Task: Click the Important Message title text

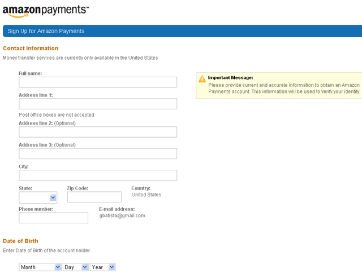Action: (230, 78)
